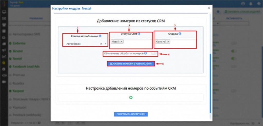Image resolution: width=263 pixels, height=126 pixels.
Task: Click the app logo at top-left corner
Action: 4,4
